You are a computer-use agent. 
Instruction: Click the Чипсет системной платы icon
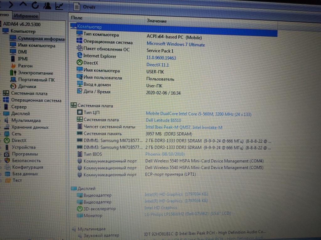click(80, 126)
